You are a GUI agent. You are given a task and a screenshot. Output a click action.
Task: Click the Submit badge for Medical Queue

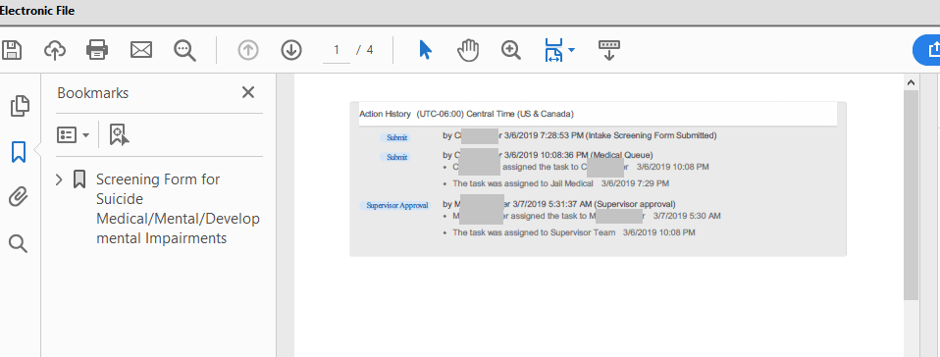click(396, 157)
